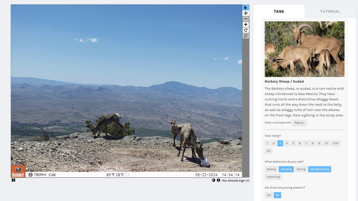The width and height of the screenshot is (358, 201).
Task: Pick 5 as the animal count
Action: (x=293, y=143)
